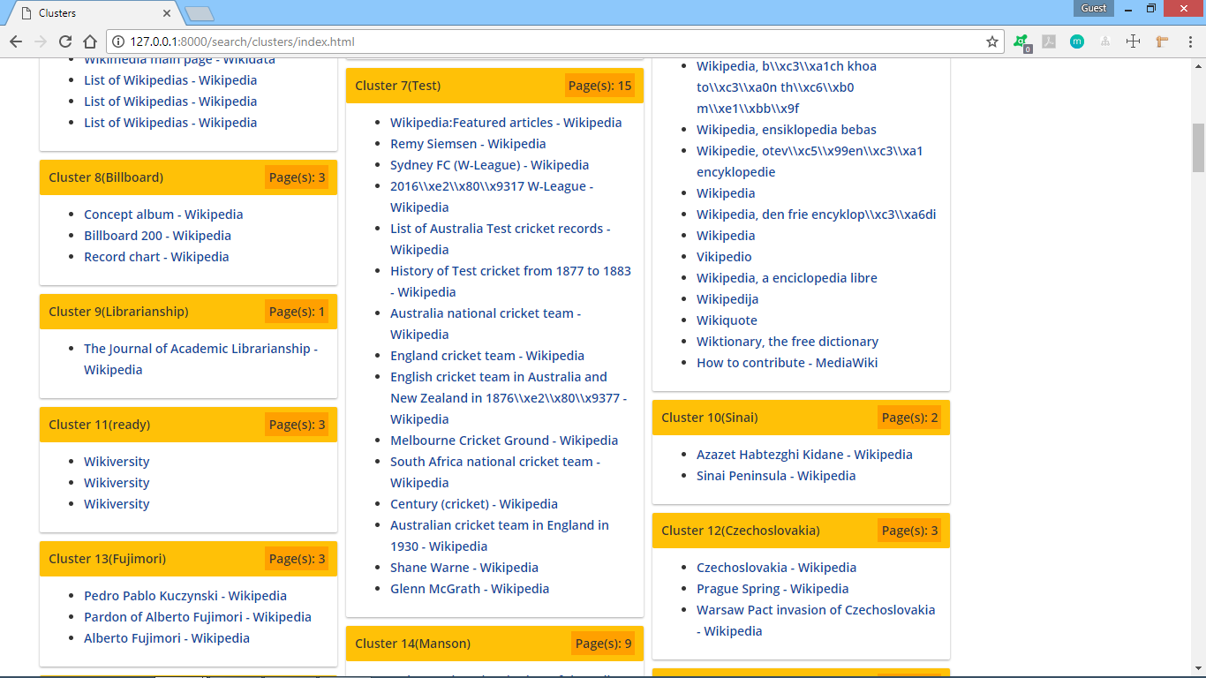Open Sydney FC (W-League) link

tap(489, 165)
